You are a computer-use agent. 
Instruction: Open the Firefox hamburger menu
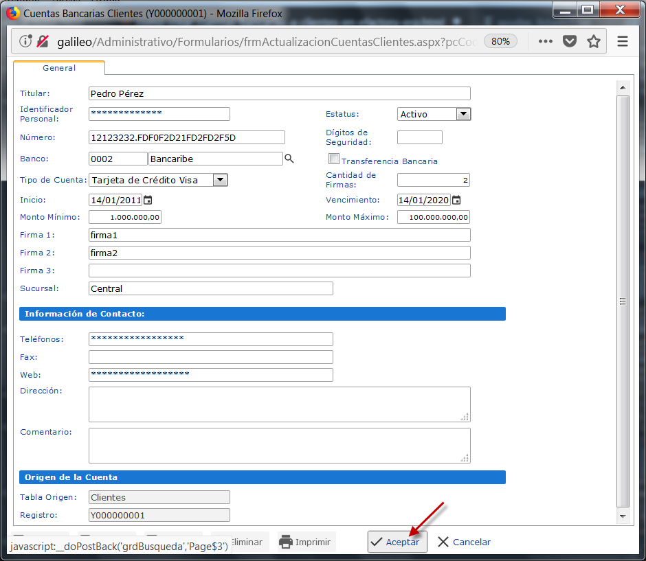coord(623,41)
